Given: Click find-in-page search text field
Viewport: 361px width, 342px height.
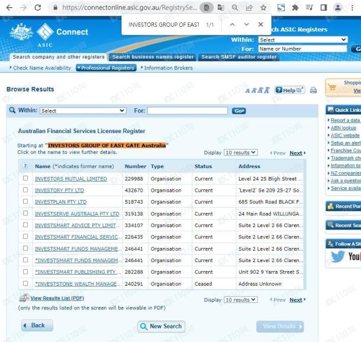Looking at the screenshot, I should tap(164, 24).
